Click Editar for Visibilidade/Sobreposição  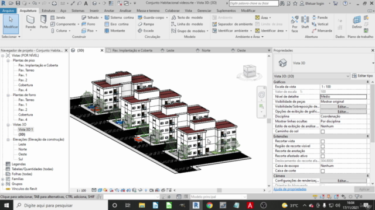pos(343,106)
